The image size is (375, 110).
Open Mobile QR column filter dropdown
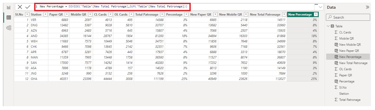[90, 15]
